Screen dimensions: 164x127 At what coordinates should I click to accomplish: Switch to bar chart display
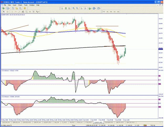click(x=62, y=8)
